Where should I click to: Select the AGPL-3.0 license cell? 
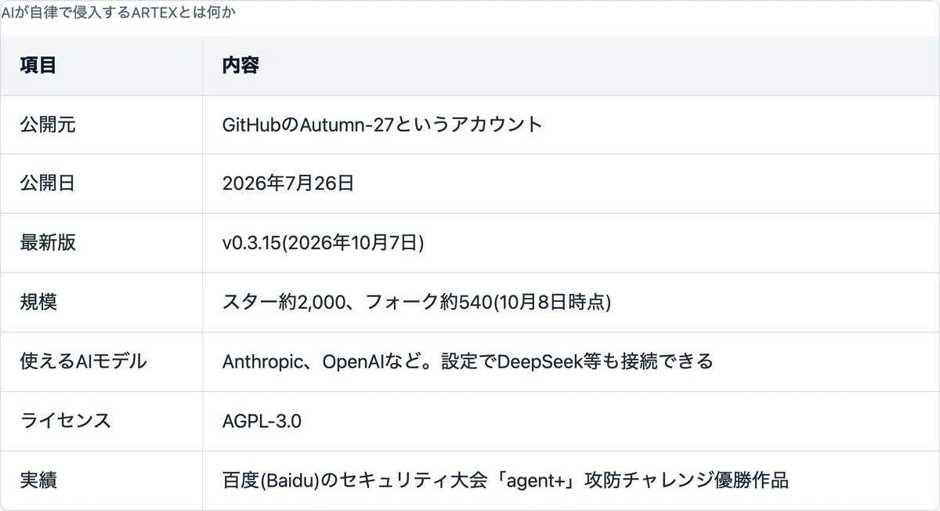point(571,421)
